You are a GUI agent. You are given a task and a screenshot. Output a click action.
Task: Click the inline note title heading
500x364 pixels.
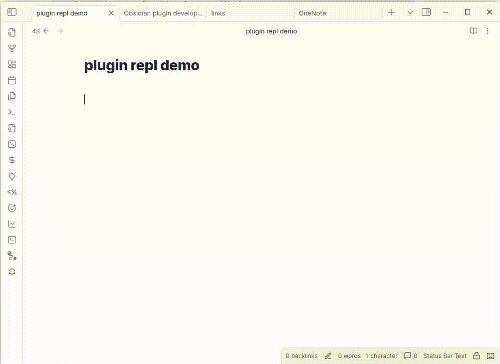click(x=142, y=65)
